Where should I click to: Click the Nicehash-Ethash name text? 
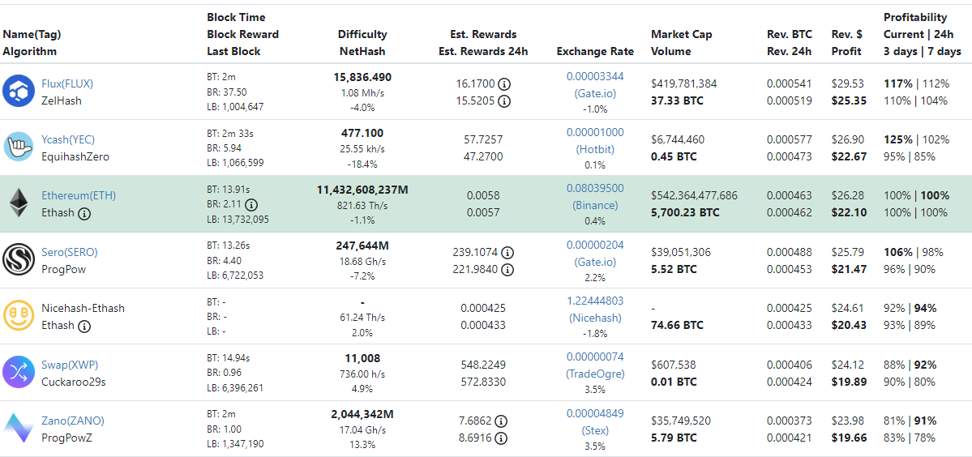(x=83, y=308)
